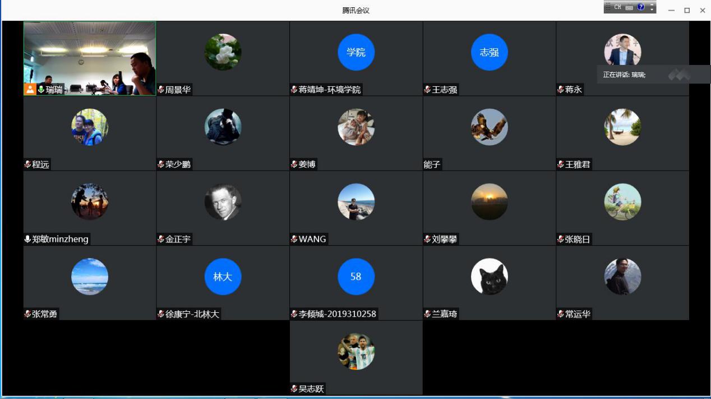
Task: Click the orange host icon beside 瑞瑞
Action: click(x=30, y=90)
